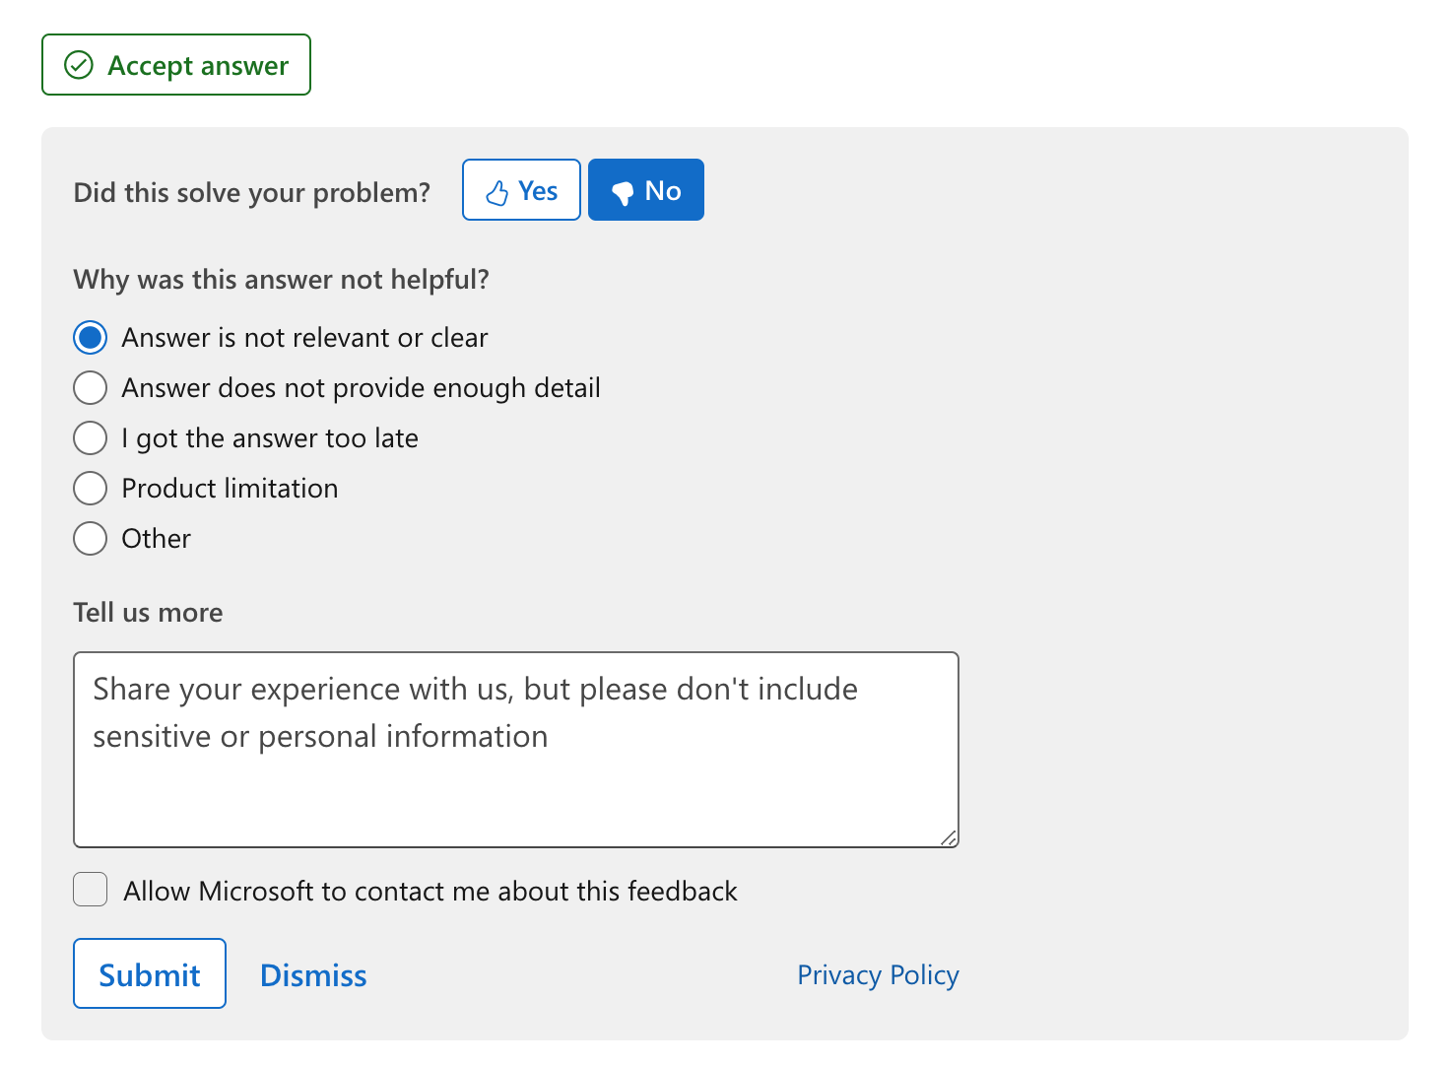The height and width of the screenshot is (1066, 1454).
Task: Click the circled checkmark icon beside Accept answer
Action: (78, 65)
